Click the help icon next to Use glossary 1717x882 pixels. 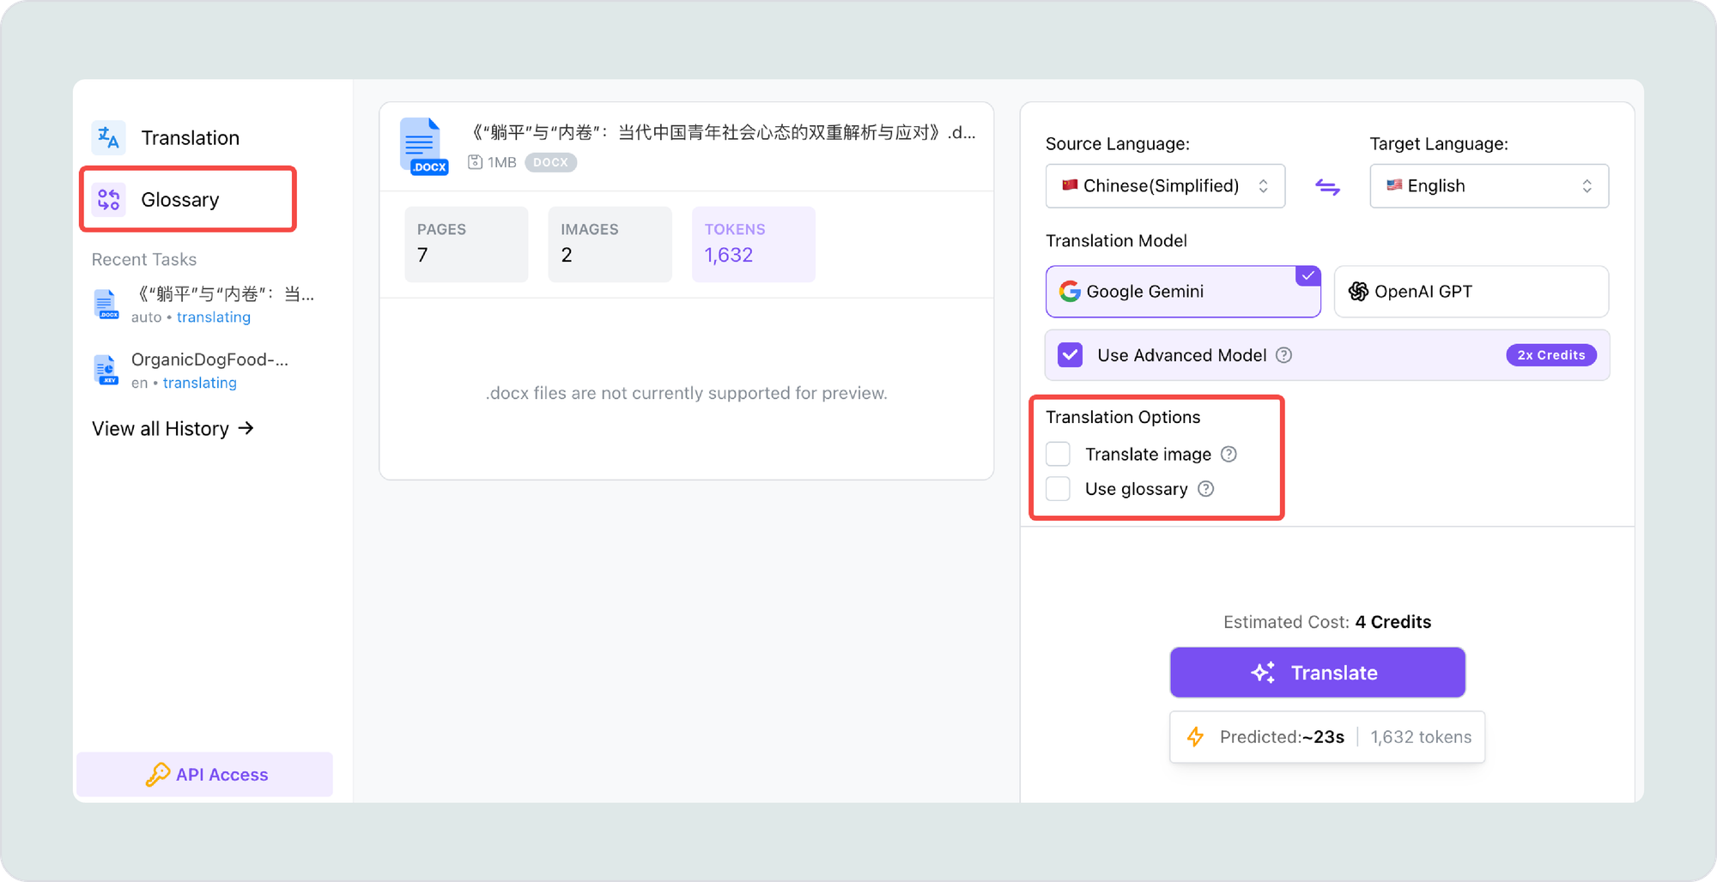(x=1205, y=489)
